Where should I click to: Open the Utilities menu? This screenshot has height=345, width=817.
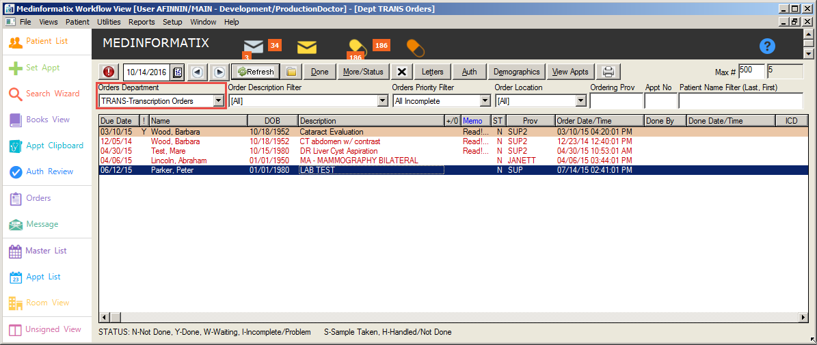coord(109,22)
